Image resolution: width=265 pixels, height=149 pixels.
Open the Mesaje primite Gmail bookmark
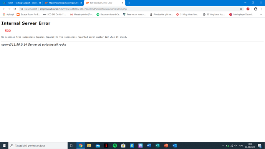82,15
